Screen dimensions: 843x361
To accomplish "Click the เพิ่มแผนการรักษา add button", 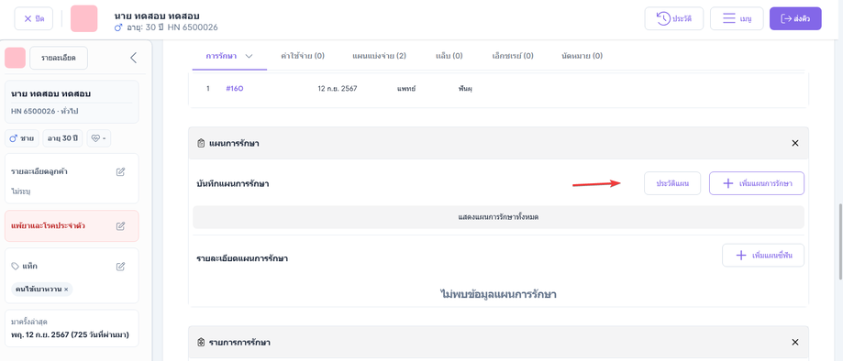I will pos(757,183).
